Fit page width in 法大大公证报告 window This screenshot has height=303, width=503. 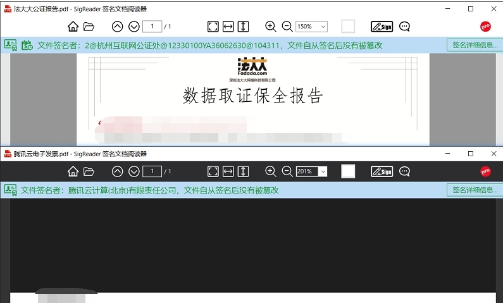point(228,27)
